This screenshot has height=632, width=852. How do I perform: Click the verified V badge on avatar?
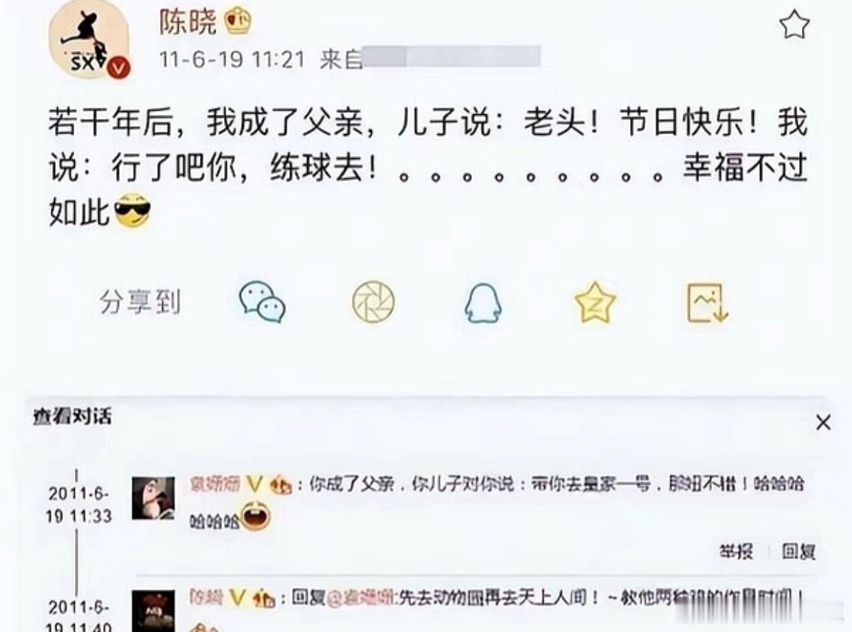pos(119,67)
